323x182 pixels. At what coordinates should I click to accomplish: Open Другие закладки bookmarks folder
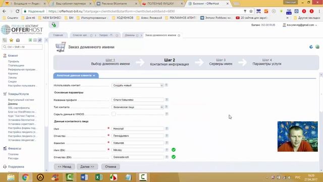pos(307,18)
